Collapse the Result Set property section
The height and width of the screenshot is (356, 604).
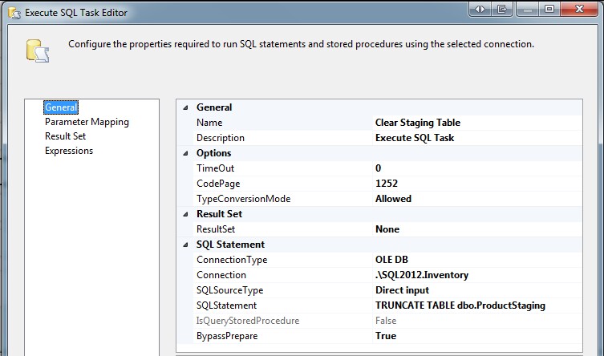coord(187,214)
